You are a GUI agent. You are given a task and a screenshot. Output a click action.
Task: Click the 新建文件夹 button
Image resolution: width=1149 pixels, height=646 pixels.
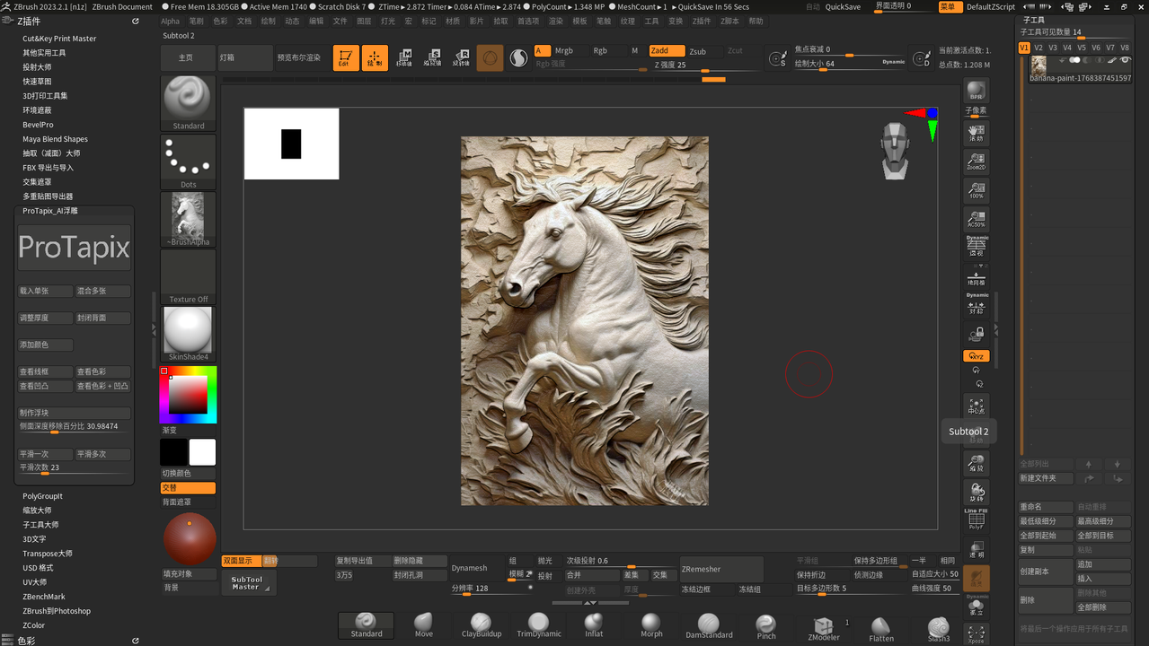(x=1045, y=477)
